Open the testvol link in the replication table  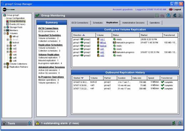103,46
